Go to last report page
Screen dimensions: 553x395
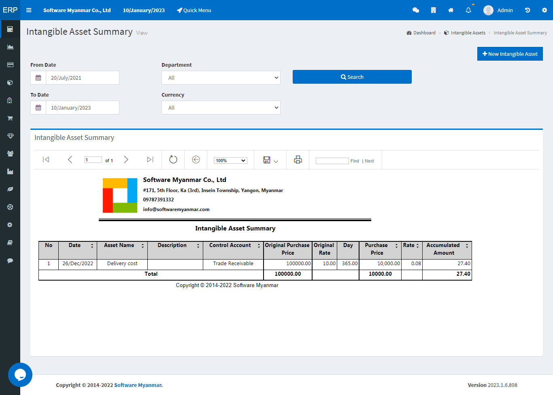click(150, 160)
